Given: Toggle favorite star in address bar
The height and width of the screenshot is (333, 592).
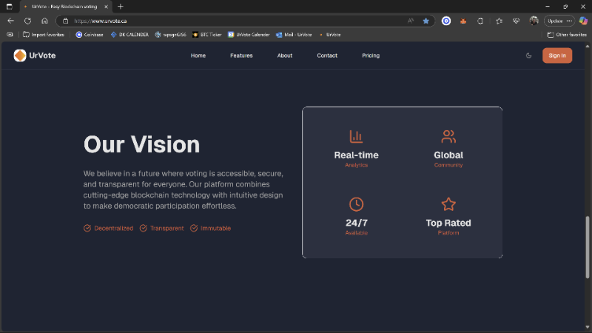Looking at the screenshot, I should (425, 21).
